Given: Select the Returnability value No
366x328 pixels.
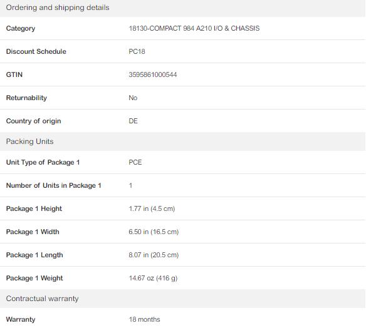Looking at the screenshot, I should [x=133, y=98].
